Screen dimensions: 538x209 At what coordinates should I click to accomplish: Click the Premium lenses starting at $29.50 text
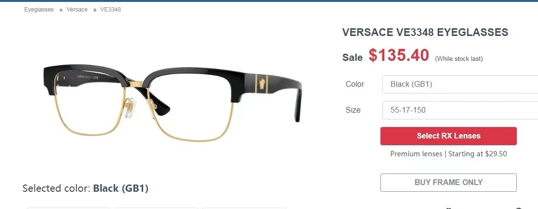coord(449,154)
